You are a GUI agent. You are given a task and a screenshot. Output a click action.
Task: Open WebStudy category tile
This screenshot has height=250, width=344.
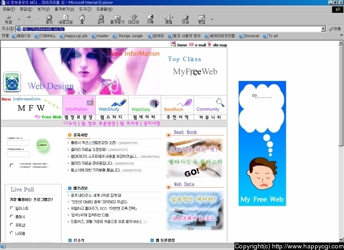[x=112, y=105]
